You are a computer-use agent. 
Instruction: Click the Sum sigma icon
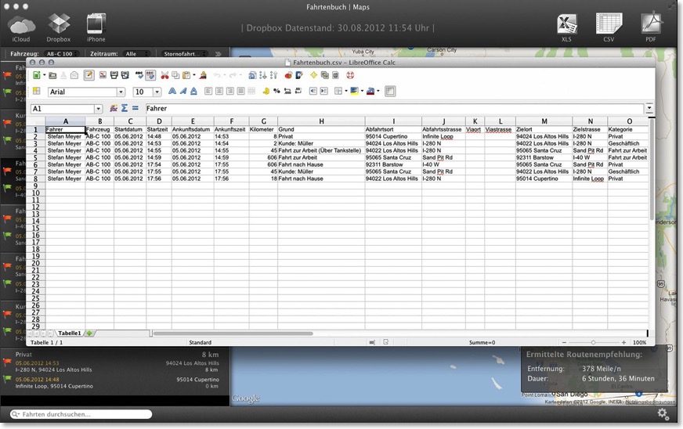(x=125, y=108)
